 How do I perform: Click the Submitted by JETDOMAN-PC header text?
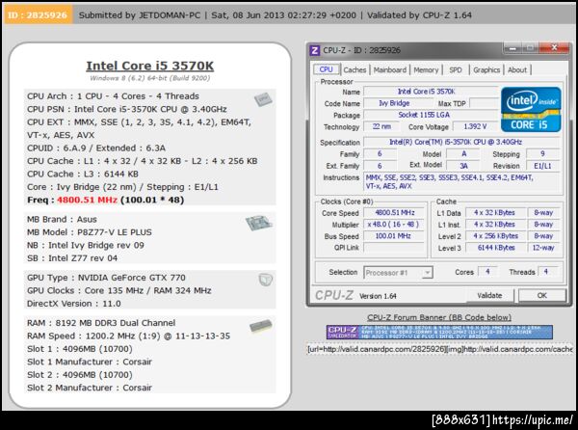coord(140,15)
